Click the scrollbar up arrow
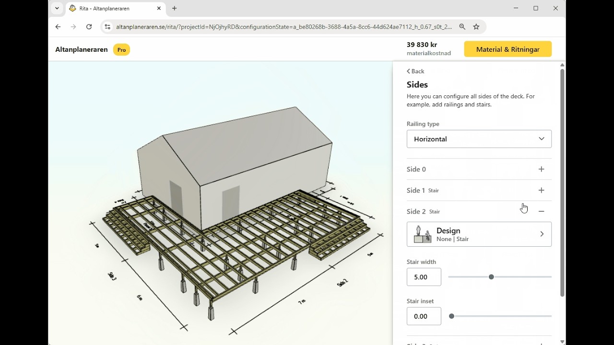614x345 pixels. click(562, 65)
